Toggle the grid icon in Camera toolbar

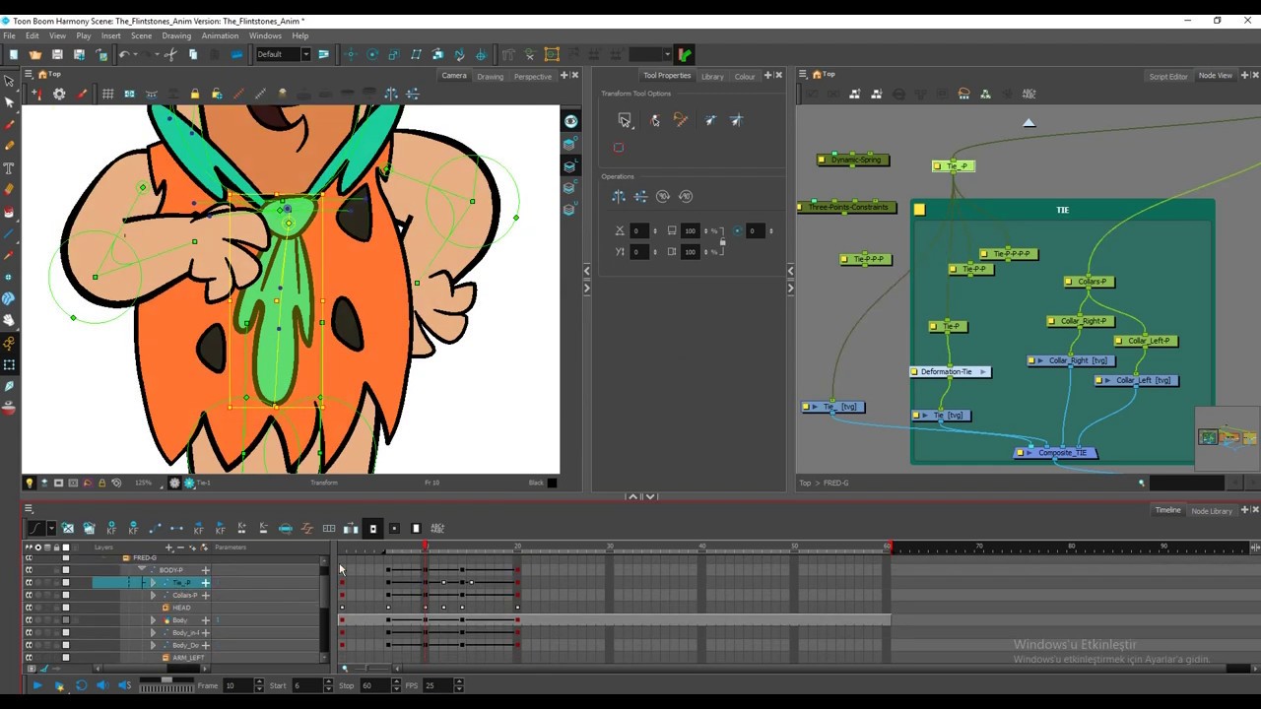click(x=107, y=94)
